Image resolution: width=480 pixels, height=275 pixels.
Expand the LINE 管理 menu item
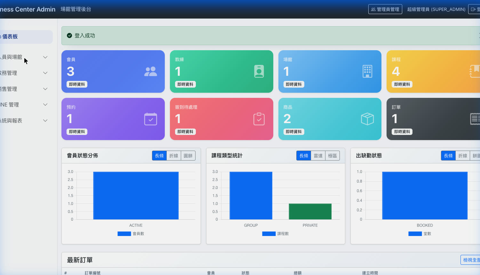pyautogui.click(x=24, y=105)
